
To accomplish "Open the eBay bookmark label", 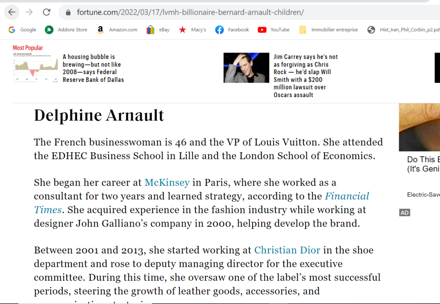I will [x=164, y=30].
